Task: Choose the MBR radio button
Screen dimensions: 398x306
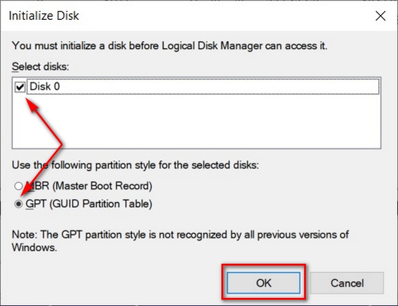Action: tap(19, 185)
